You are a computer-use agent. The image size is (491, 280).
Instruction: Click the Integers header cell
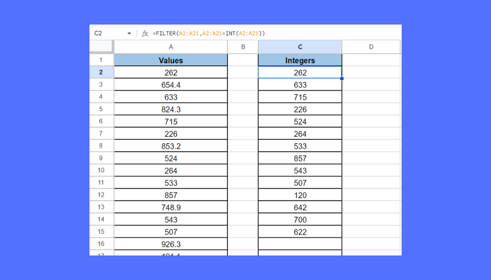(x=300, y=60)
